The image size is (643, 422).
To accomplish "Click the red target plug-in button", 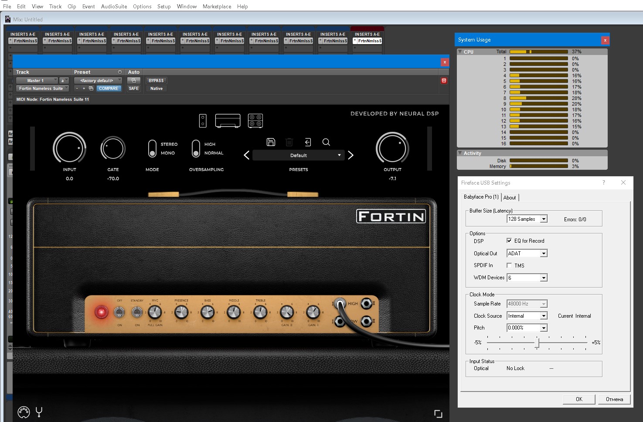I will 444,80.
